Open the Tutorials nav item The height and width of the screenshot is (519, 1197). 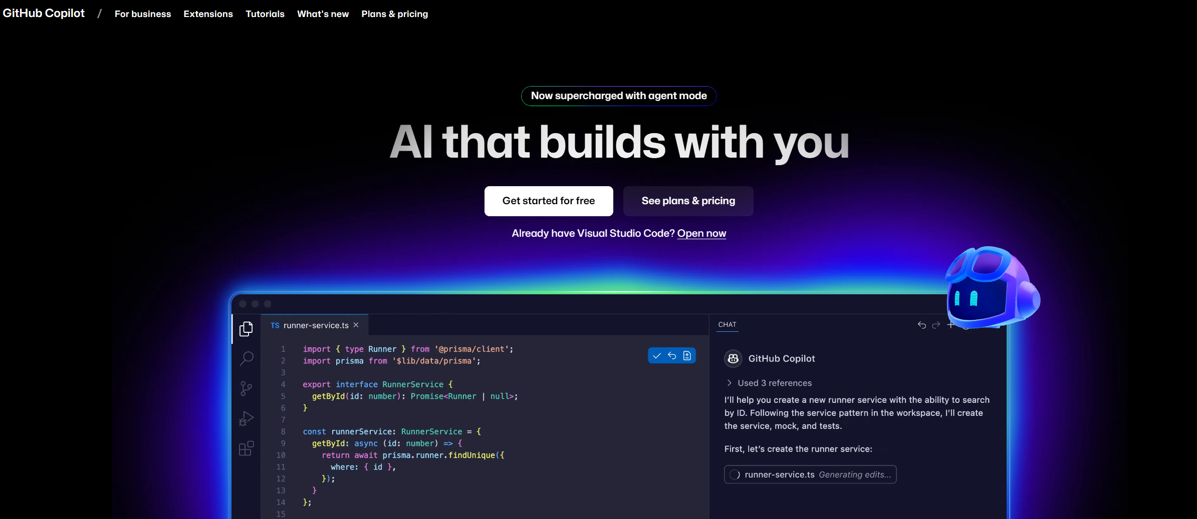click(265, 14)
